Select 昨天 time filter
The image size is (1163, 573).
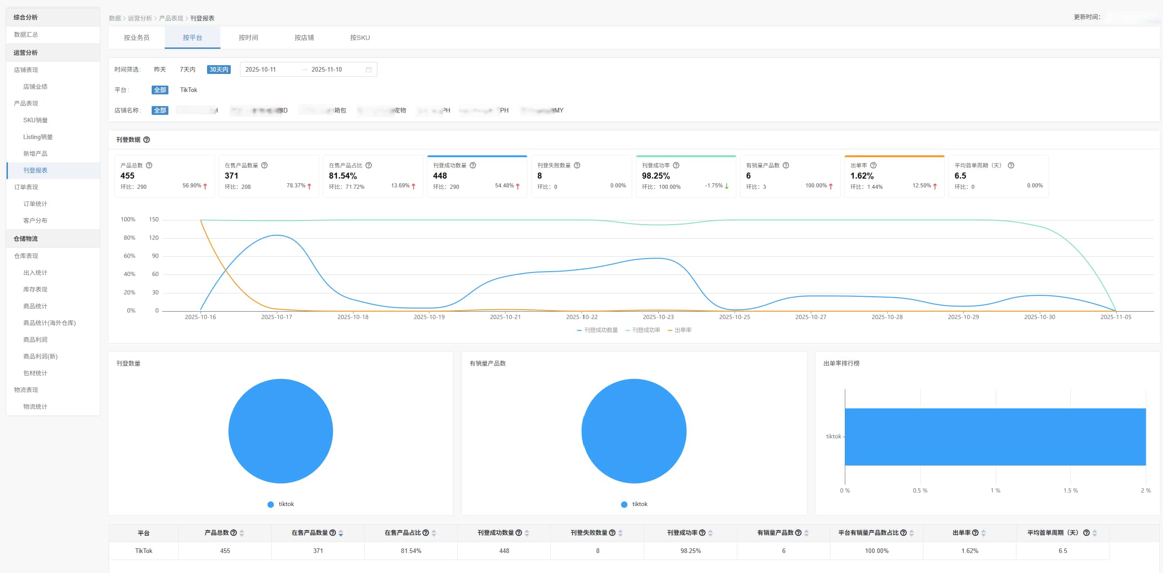(160, 69)
